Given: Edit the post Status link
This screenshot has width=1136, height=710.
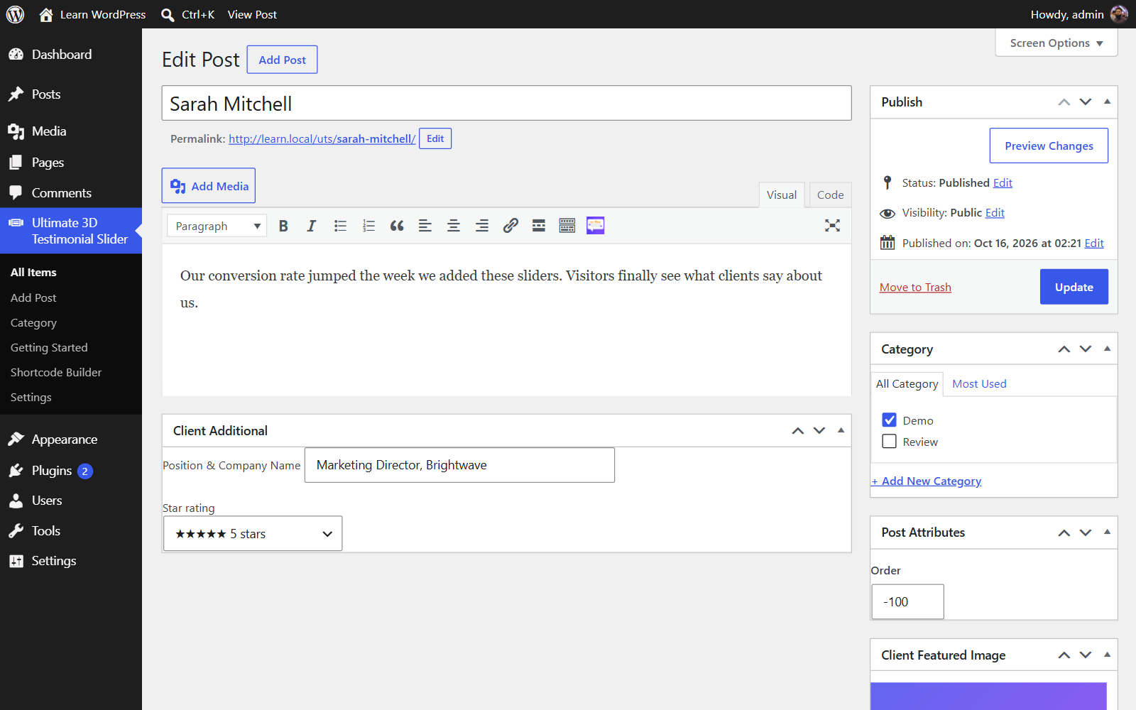Looking at the screenshot, I should pyautogui.click(x=1003, y=182).
